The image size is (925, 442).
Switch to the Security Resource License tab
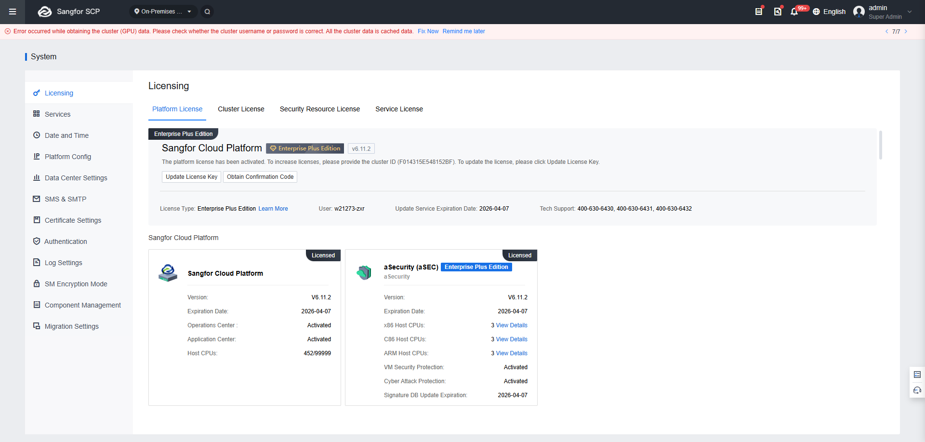(x=320, y=109)
